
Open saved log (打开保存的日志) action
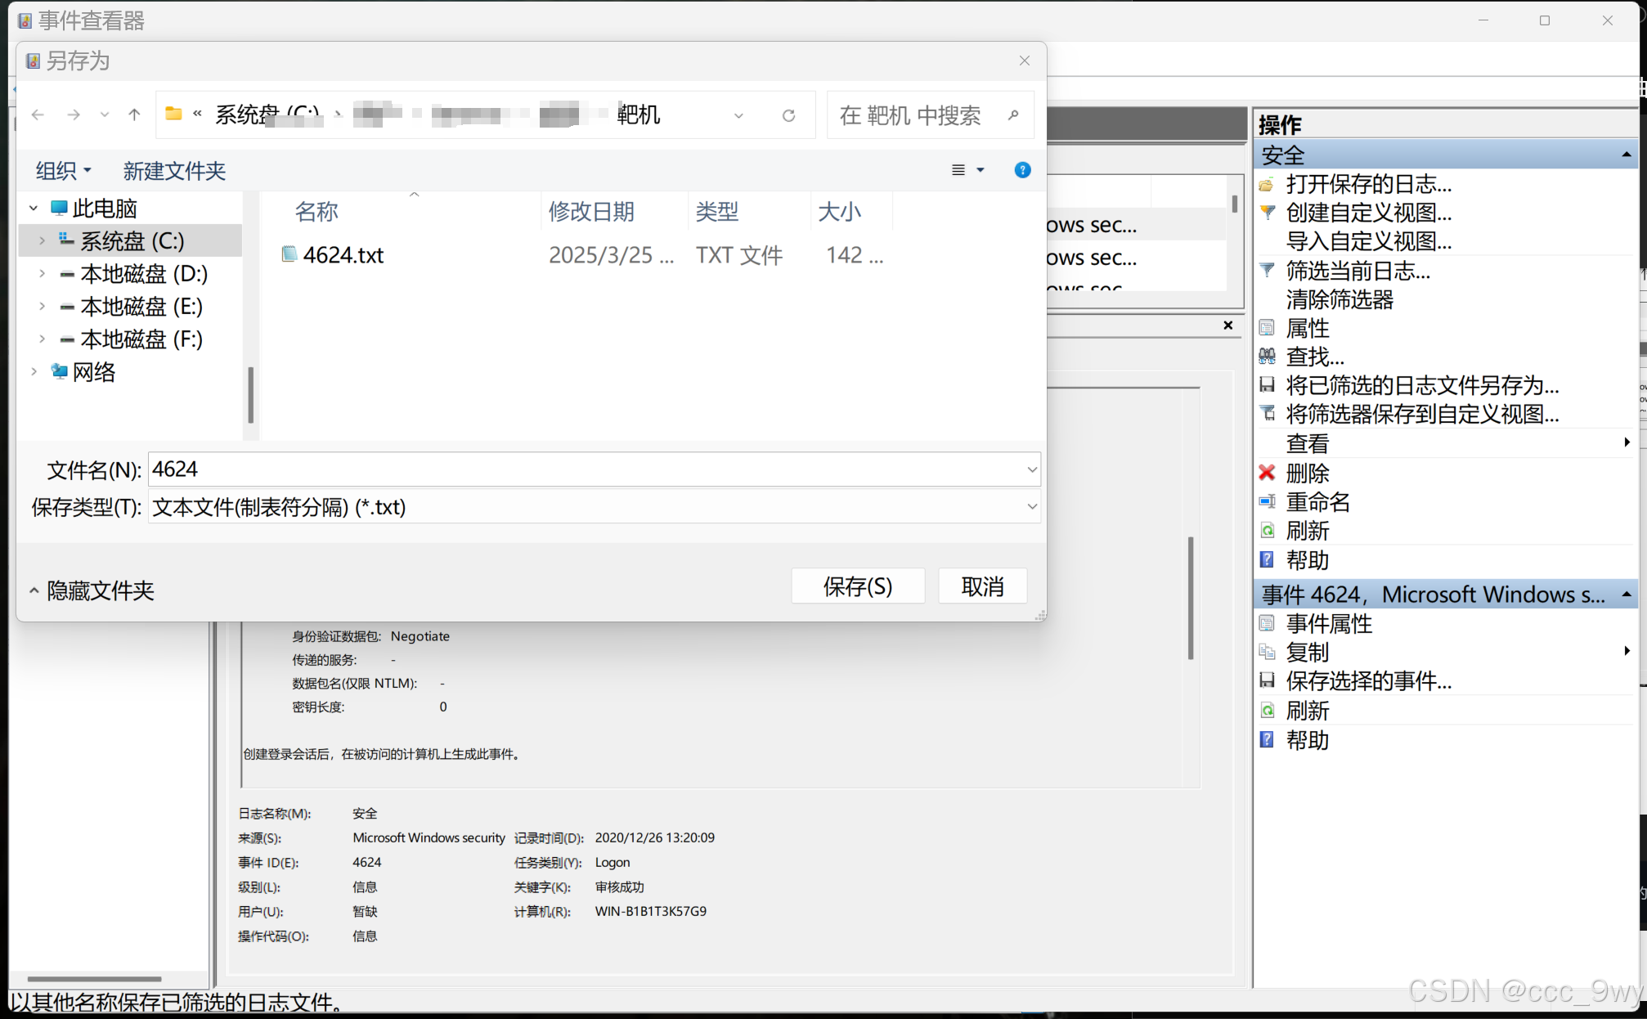coord(1368,184)
